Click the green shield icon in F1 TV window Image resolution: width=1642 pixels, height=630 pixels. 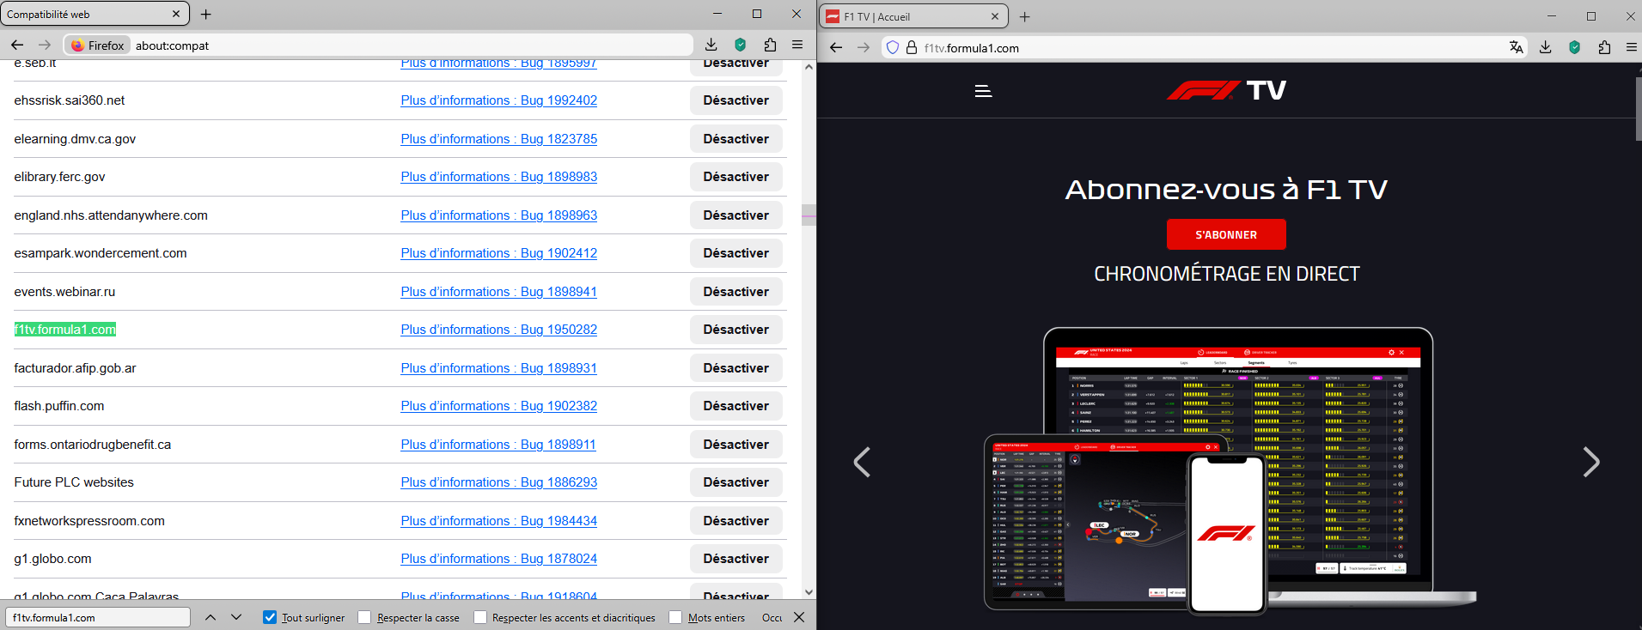coord(1574,47)
